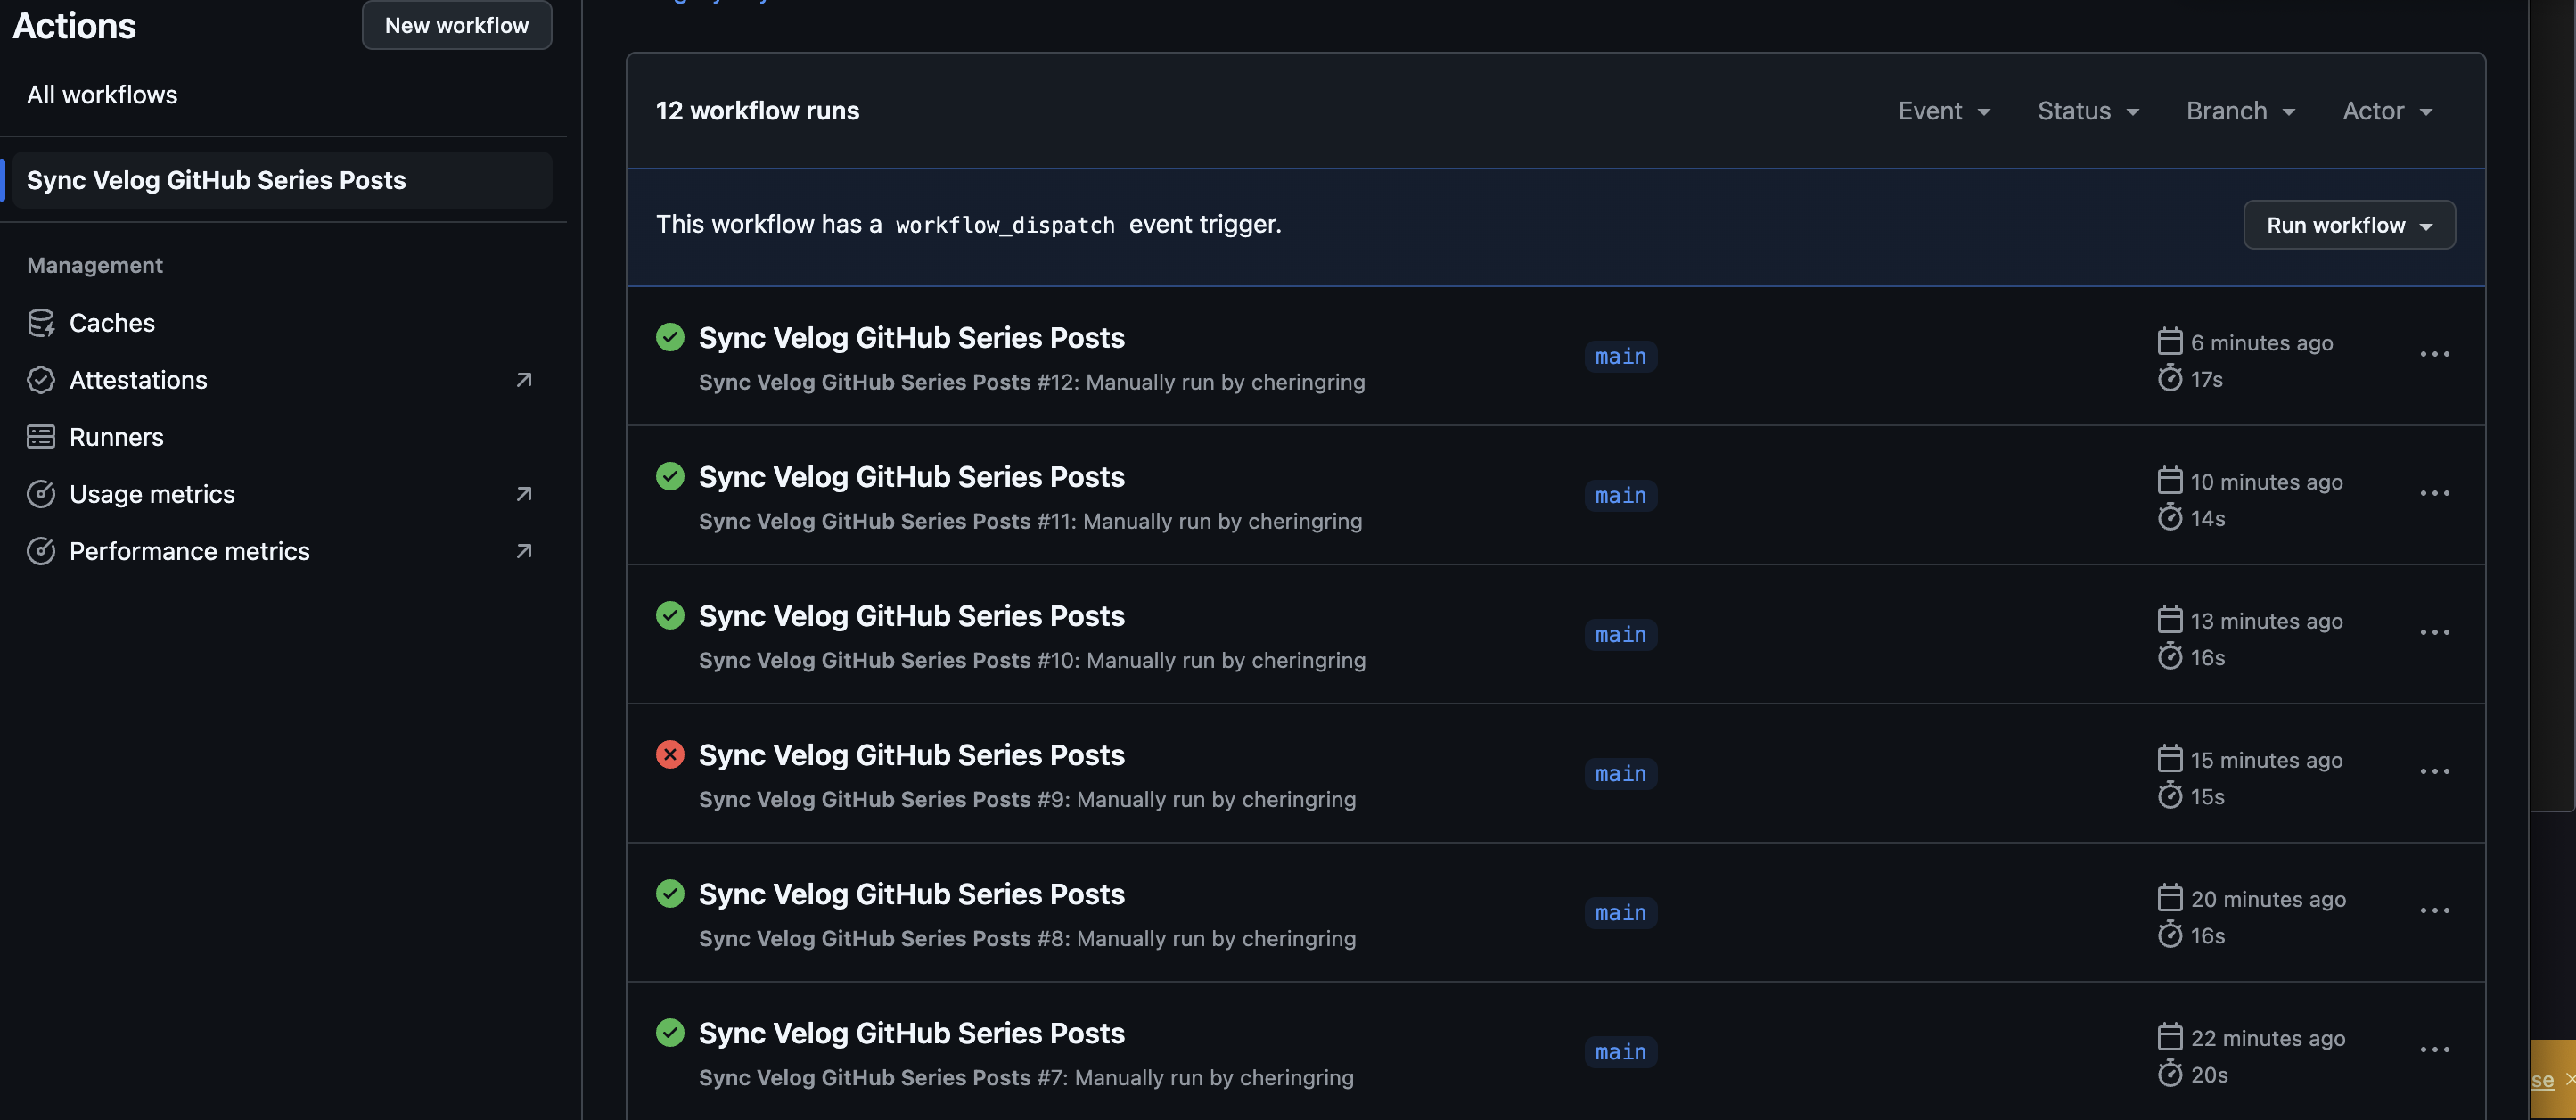2576x1120 pixels.
Task: Click the Runners server icon
Action: pyautogui.click(x=41, y=437)
